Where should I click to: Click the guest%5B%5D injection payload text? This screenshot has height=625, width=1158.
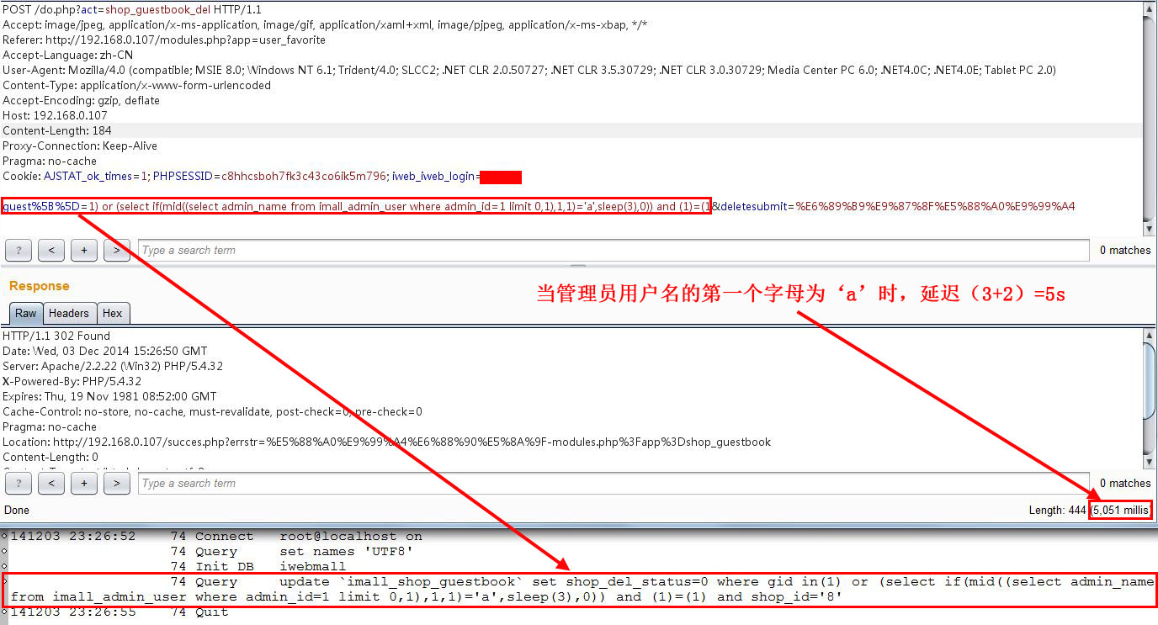356,206
